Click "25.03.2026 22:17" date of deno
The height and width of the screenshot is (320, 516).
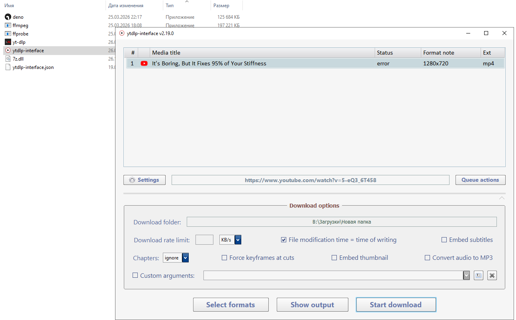tap(125, 17)
